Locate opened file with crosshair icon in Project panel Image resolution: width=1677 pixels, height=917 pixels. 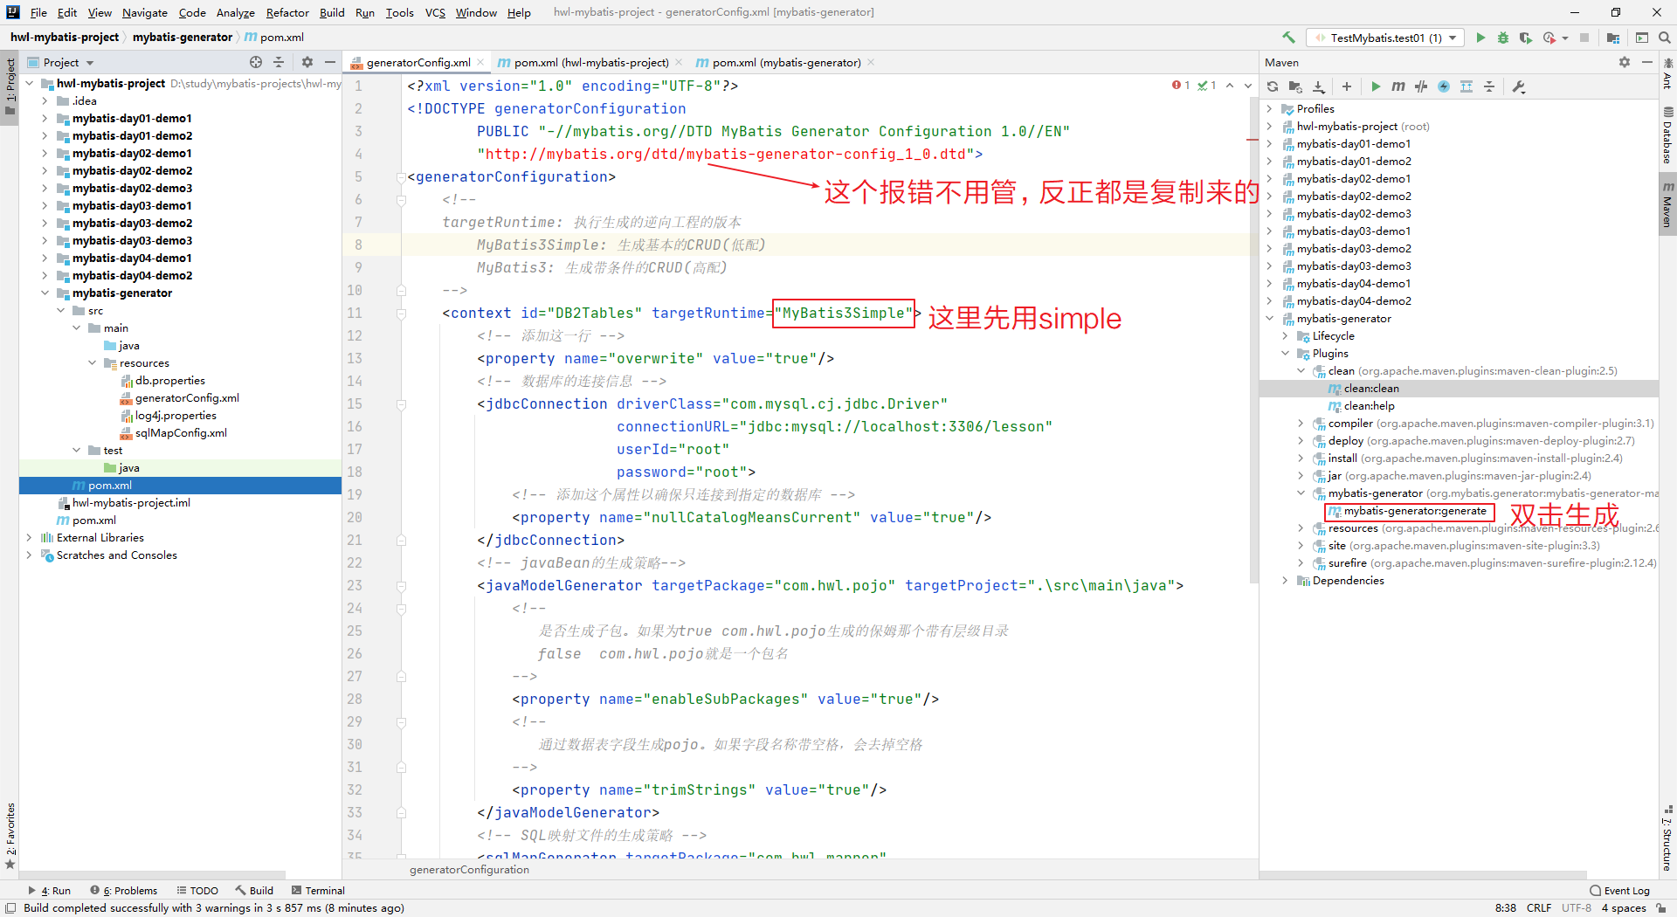tap(256, 62)
